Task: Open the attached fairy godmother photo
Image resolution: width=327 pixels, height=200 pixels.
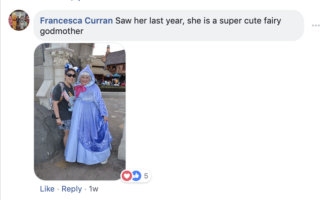Action: click(x=80, y=112)
